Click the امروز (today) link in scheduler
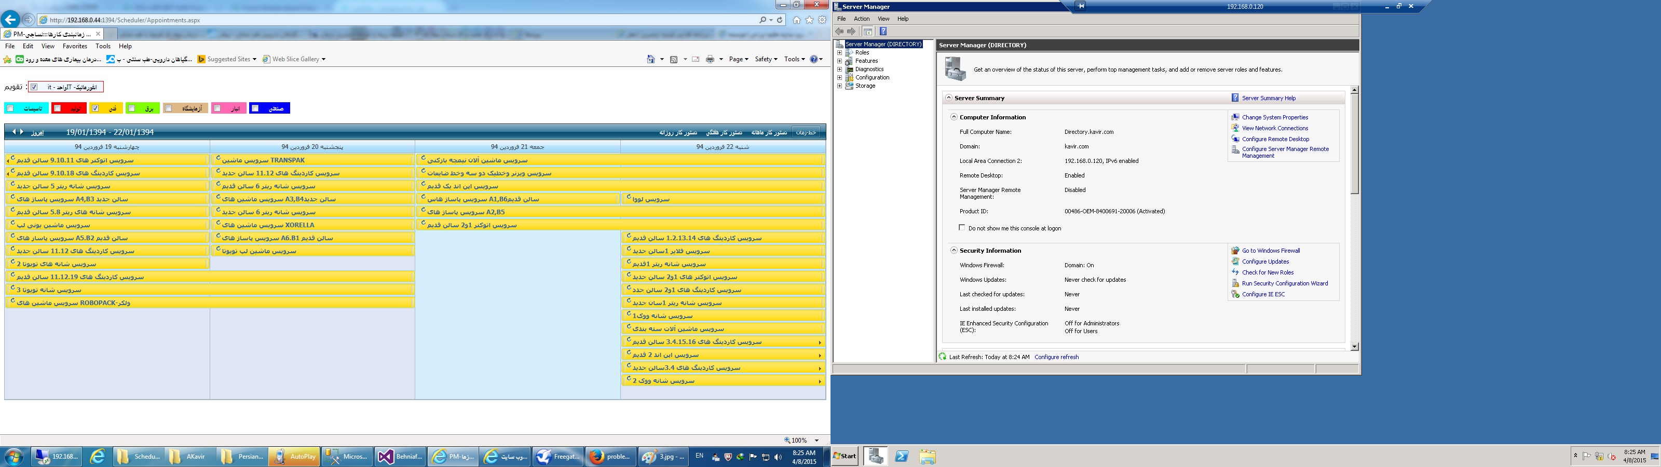 tap(37, 132)
